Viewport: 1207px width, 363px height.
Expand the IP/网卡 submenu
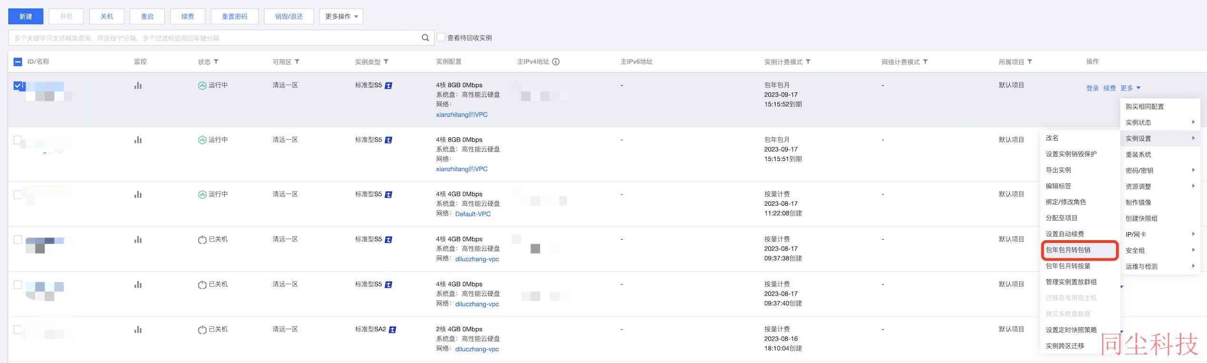click(x=1160, y=234)
